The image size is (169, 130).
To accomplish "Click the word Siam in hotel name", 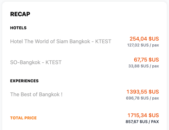I will pos(62,41).
